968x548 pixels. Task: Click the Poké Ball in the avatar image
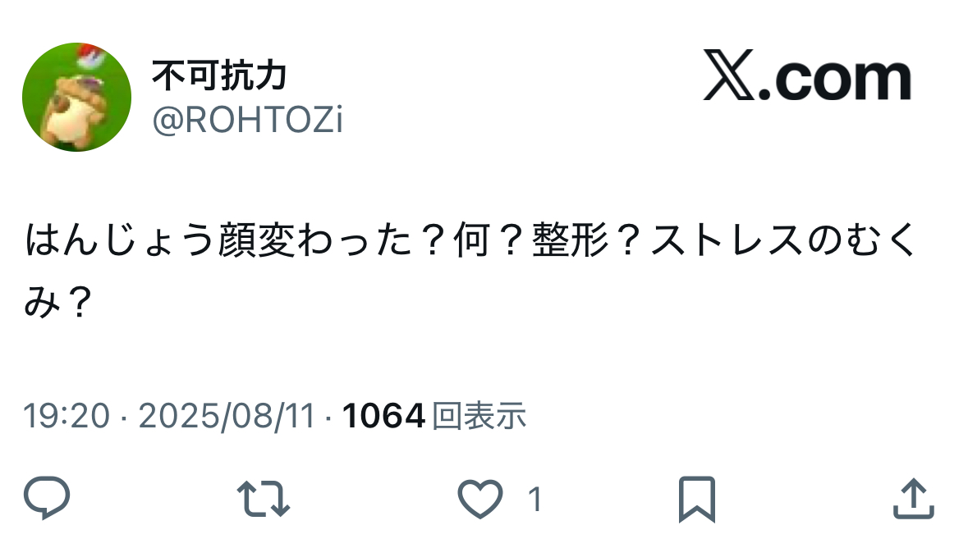tap(92, 56)
